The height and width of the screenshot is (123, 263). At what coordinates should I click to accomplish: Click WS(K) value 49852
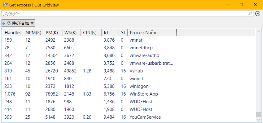70,71
